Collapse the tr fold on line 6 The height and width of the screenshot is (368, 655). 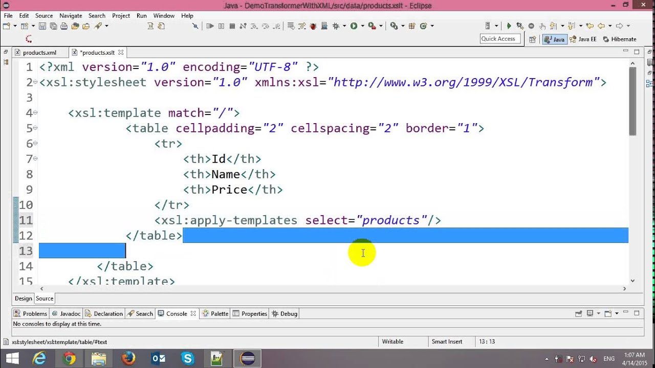35,143
